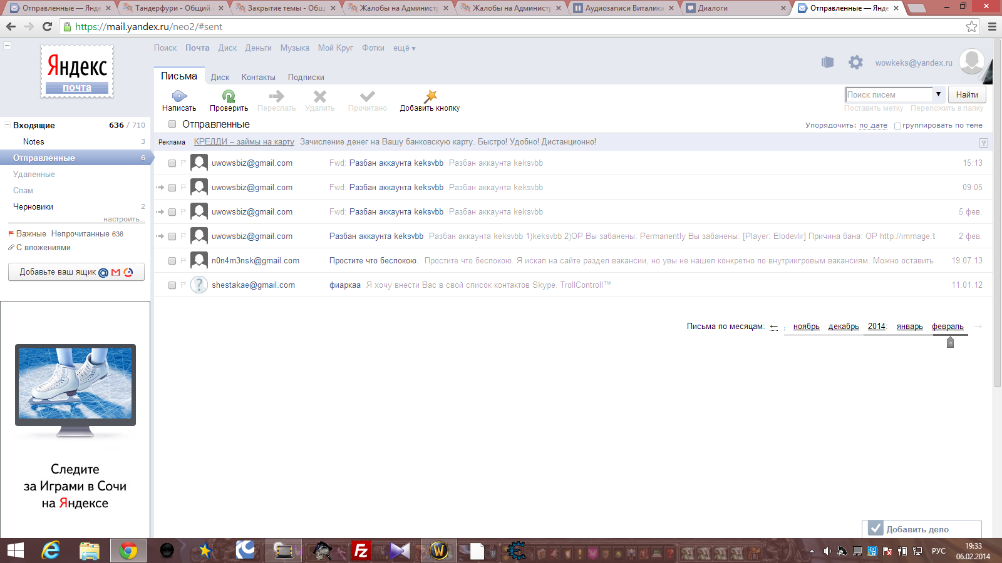
Task: Click the Проверить refresh mail icon
Action: coord(229,96)
